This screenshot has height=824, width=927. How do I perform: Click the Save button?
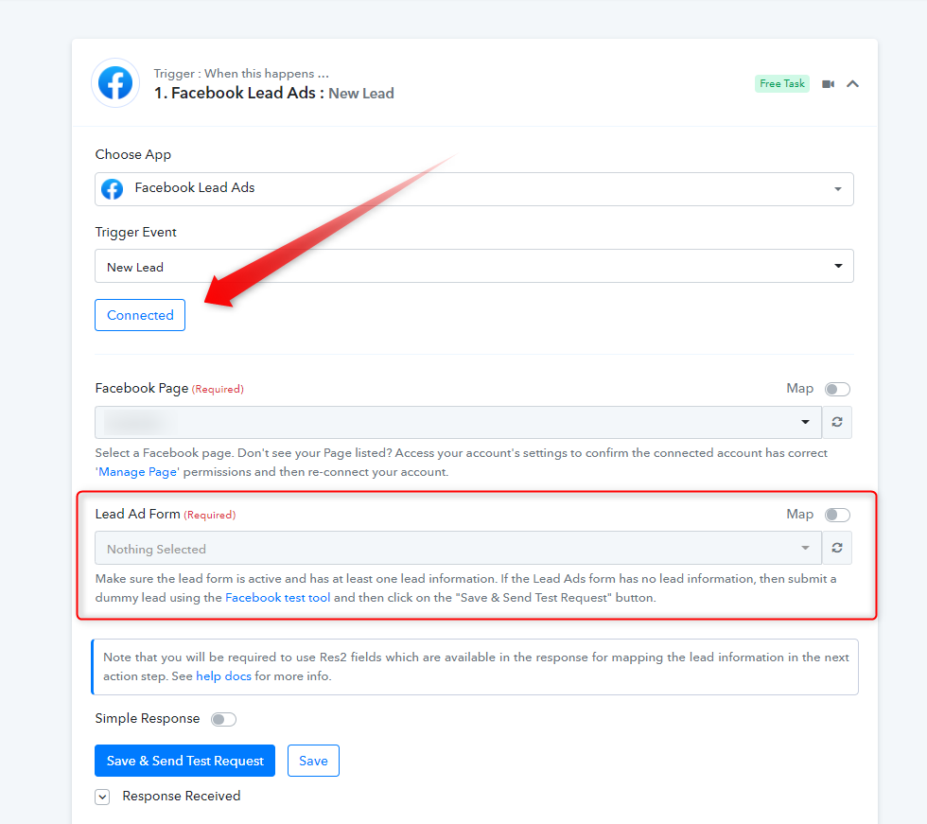point(313,761)
